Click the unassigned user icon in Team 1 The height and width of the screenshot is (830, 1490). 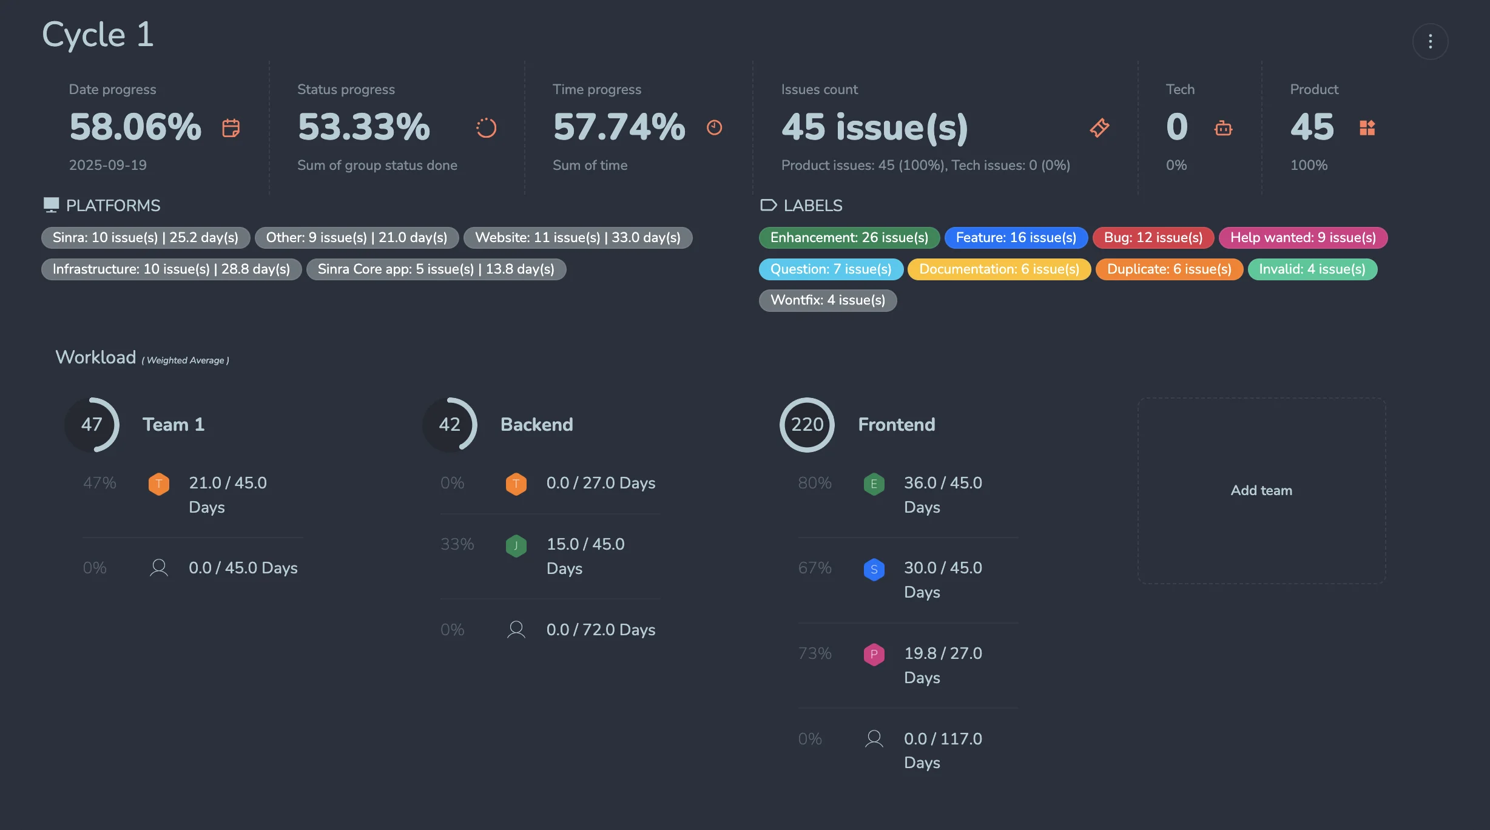tap(159, 568)
